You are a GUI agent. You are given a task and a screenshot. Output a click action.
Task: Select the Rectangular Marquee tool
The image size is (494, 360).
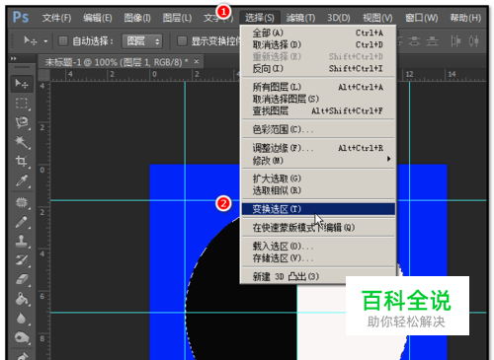click(22, 104)
